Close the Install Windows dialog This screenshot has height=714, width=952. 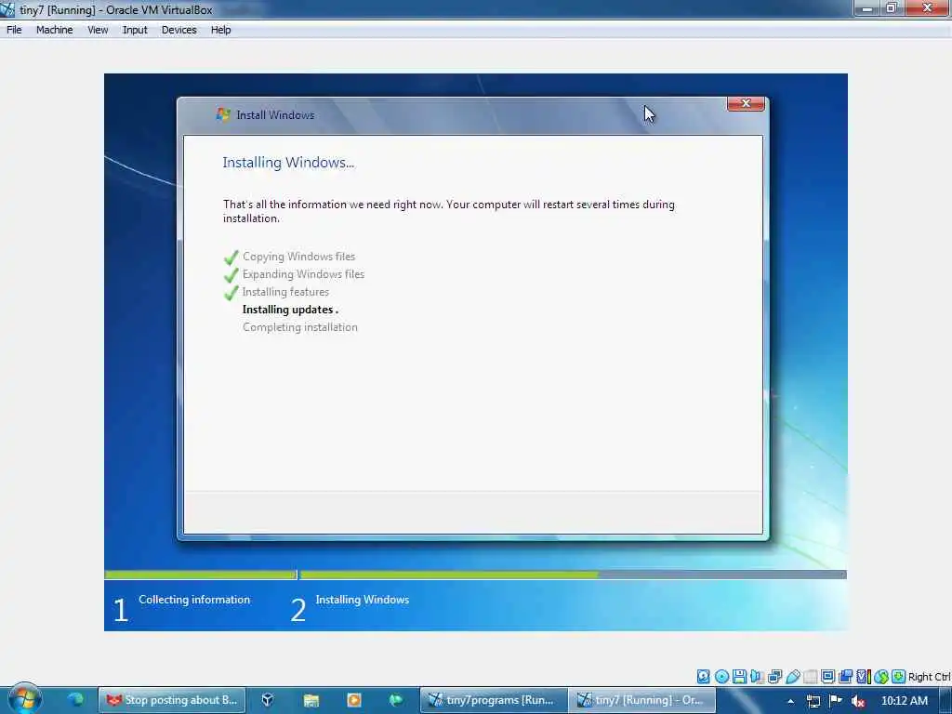(746, 103)
